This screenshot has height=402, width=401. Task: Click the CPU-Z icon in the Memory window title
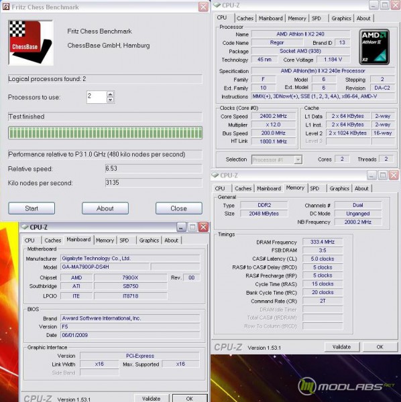pyautogui.click(x=215, y=175)
